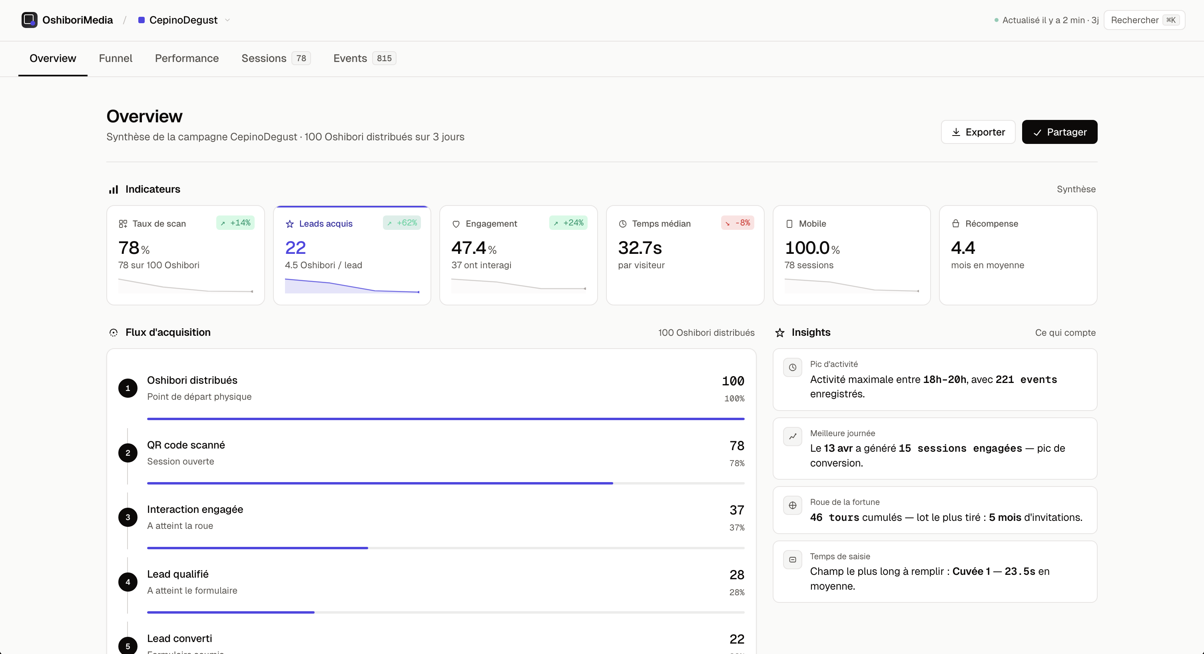Select the +62% trend badge

[x=402, y=223]
